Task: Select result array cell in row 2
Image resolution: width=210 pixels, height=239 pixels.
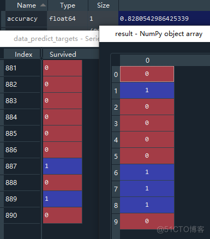Action: point(147,107)
